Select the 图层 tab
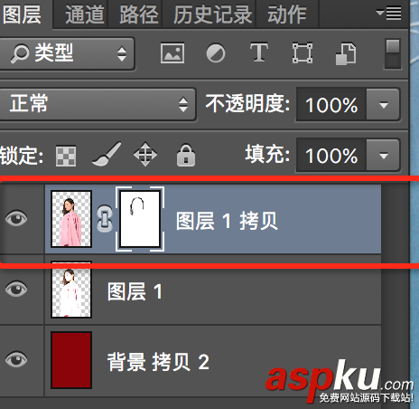419x409 pixels. pos(22,14)
